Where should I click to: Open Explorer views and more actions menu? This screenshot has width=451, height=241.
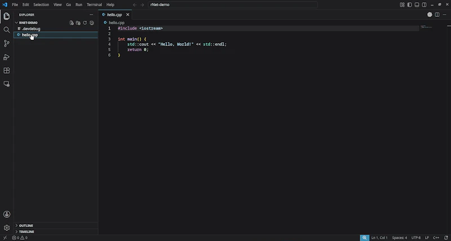click(91, 15)
